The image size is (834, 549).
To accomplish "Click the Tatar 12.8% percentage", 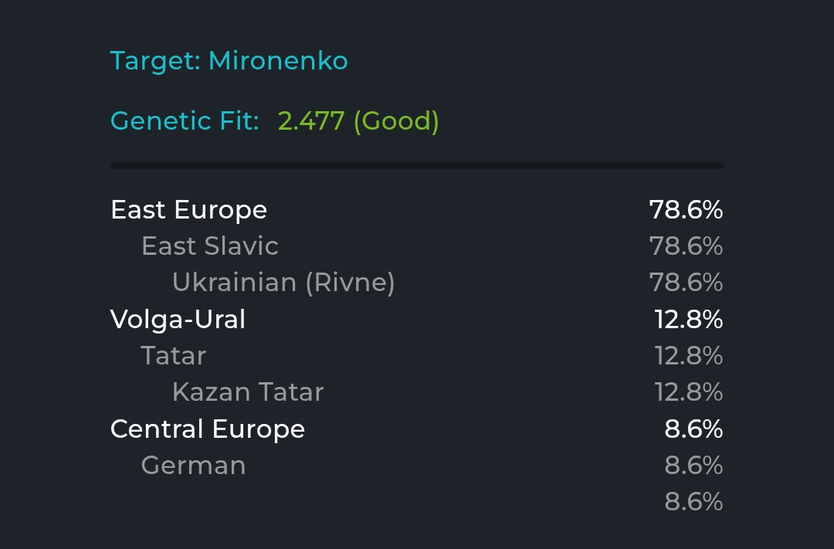I will [x=689, y=356].
